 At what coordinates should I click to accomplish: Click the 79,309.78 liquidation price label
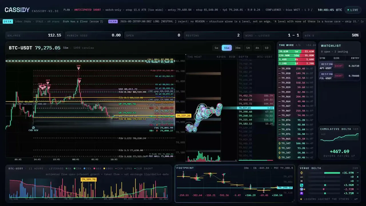point(89,179)
